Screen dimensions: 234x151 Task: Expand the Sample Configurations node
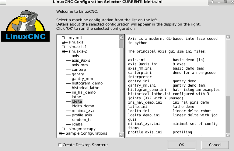[x=60, y=133]
